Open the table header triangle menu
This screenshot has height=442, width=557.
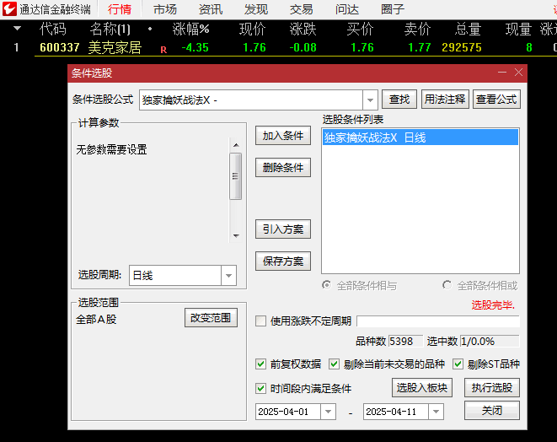pyautogui.click(x=17, y=29)
